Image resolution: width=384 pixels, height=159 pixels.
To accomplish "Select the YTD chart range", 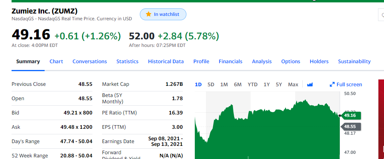I will (253, 84).
